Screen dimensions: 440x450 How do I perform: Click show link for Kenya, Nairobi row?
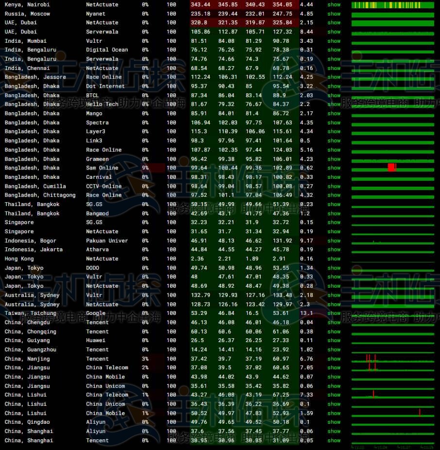click(334, 4)
